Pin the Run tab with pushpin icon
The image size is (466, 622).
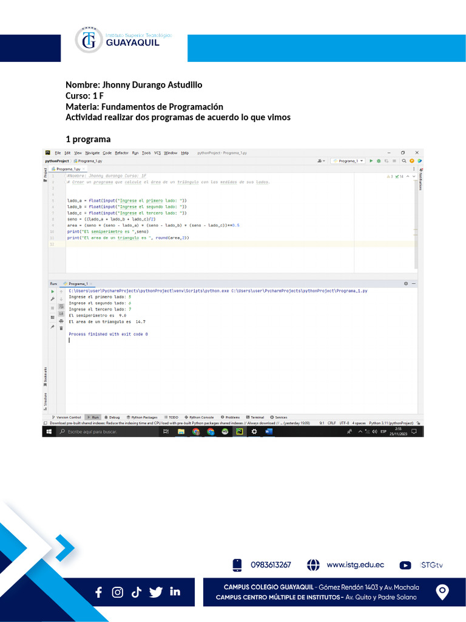coord(53,327)
